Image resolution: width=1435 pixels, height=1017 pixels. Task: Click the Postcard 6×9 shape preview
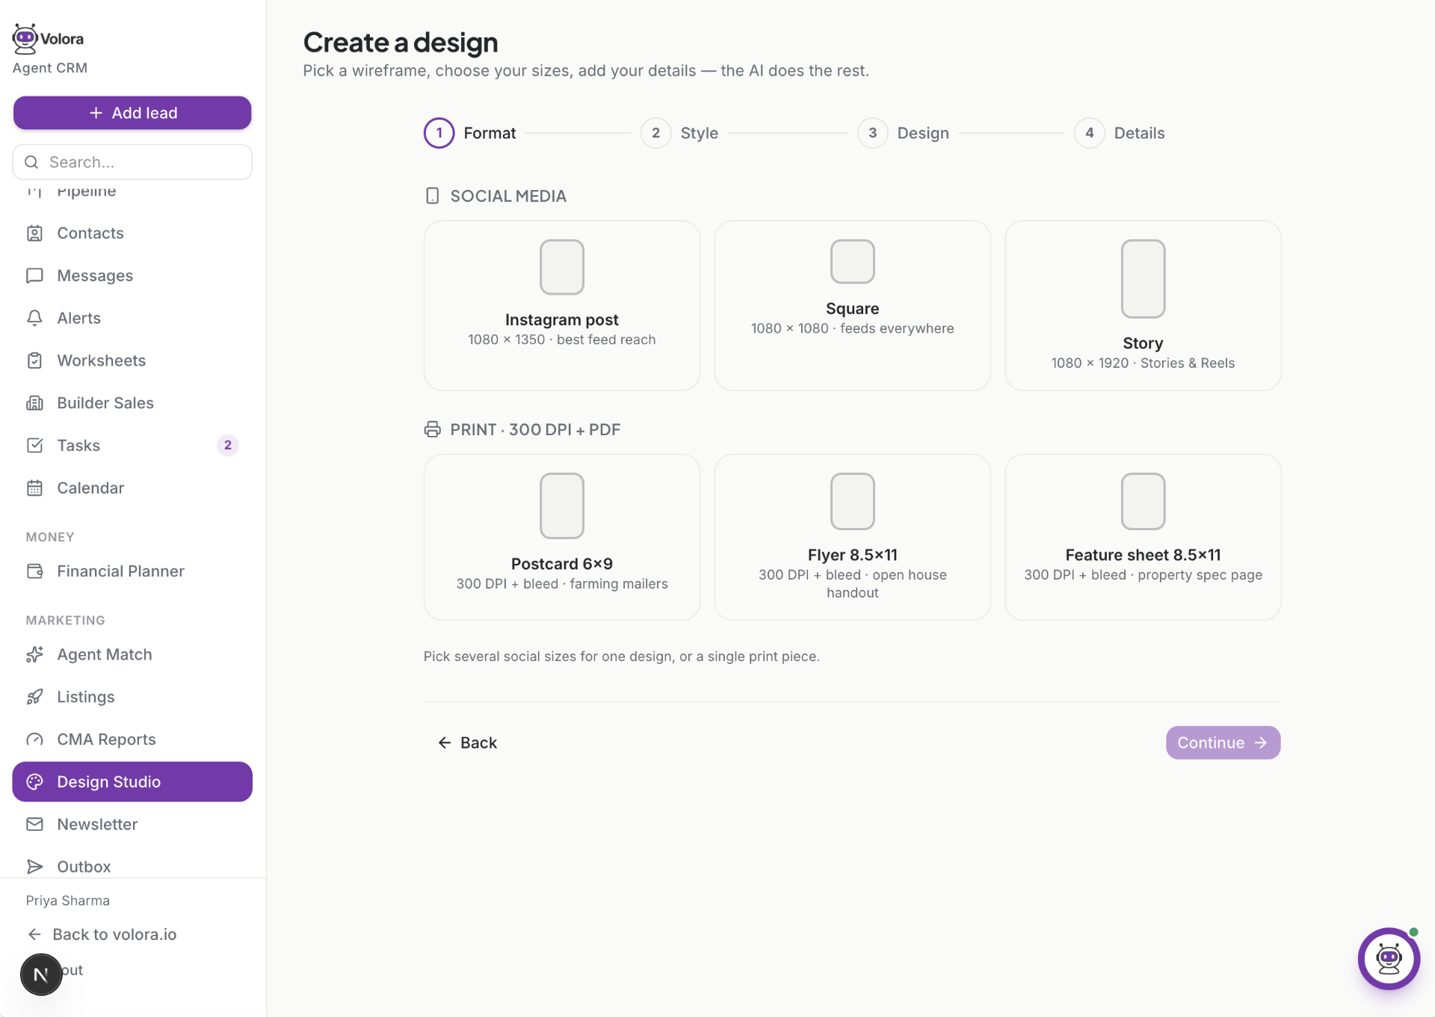(x=562, y=506)
